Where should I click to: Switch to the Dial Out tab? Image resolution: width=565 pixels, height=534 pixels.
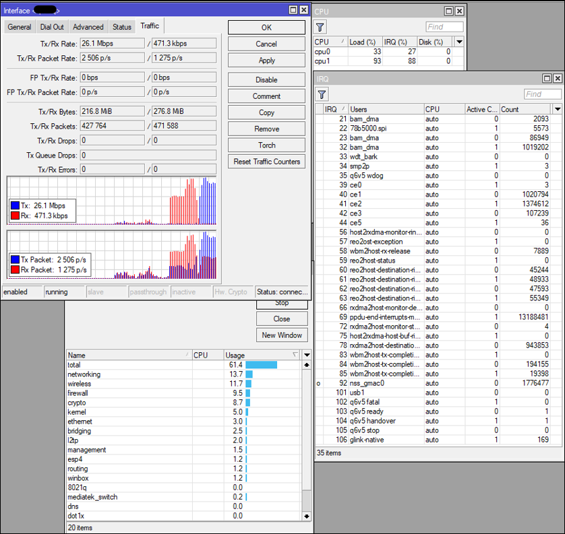(x=52, y=27)
